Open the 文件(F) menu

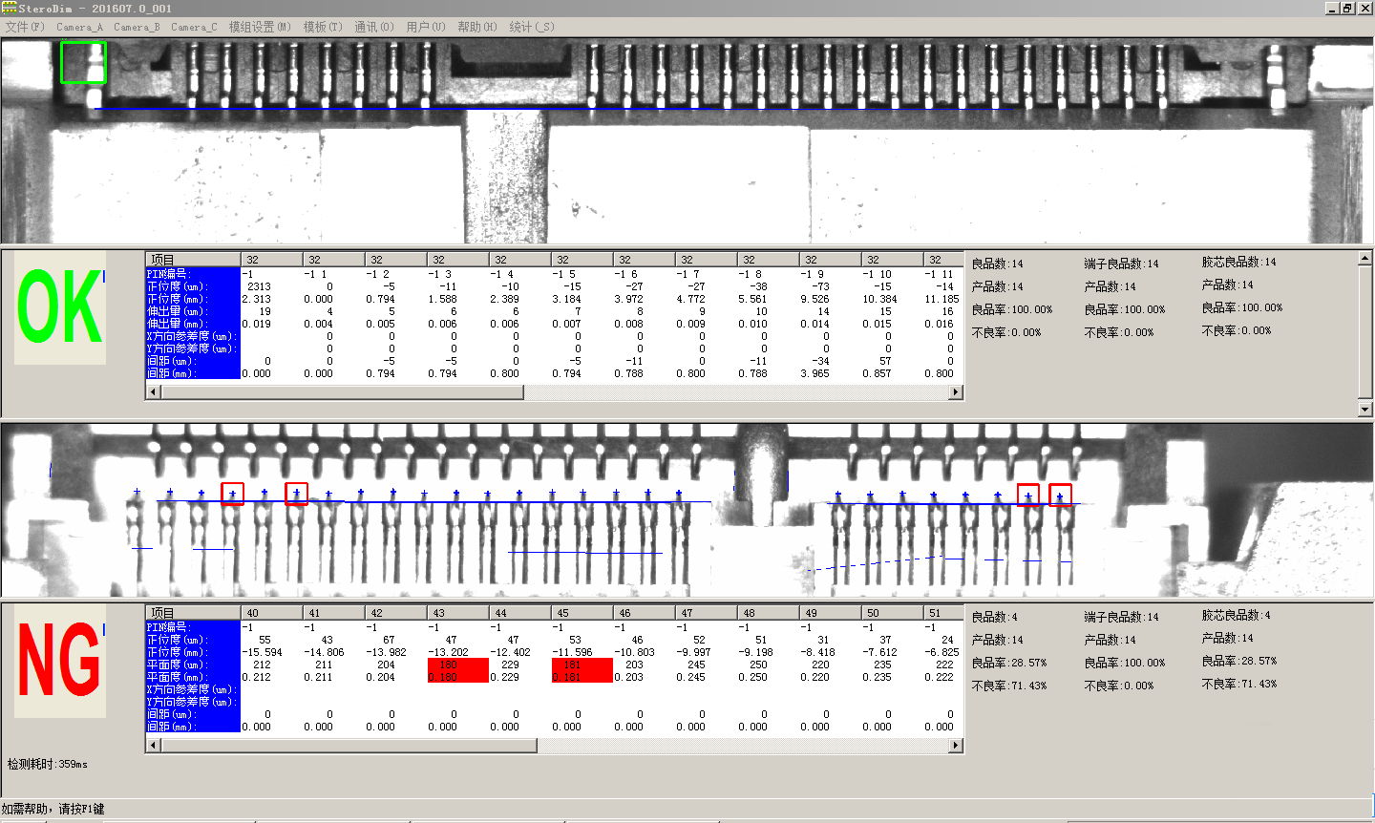25,27
